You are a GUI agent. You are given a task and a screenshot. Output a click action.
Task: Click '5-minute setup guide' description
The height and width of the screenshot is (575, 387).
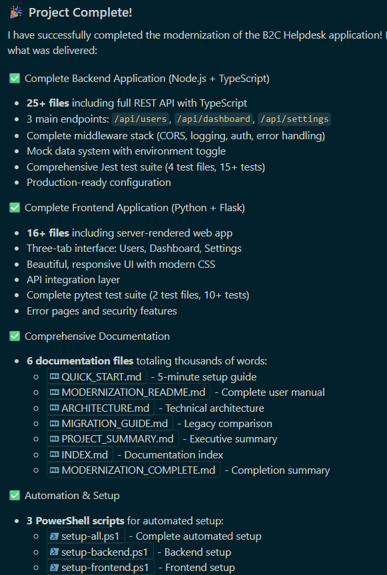tap(207, 377)
